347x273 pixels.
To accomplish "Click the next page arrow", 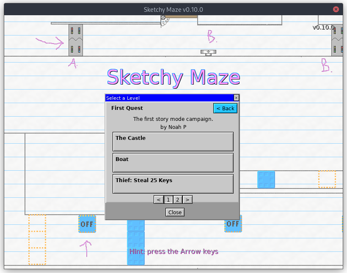I will (x=187, y=199).
